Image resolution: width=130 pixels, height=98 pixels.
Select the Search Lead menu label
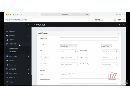point(13,65)
